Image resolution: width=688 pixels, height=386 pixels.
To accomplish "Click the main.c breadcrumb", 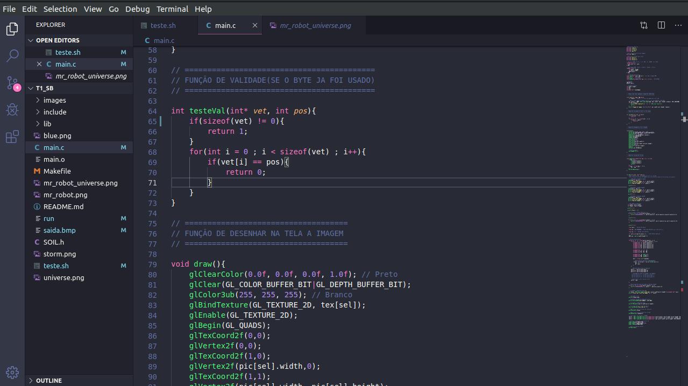I will (164, 40).
